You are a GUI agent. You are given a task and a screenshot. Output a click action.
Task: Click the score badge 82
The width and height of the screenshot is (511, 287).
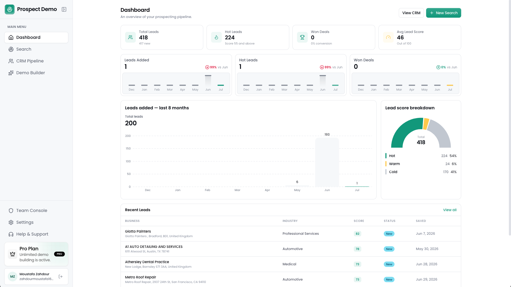[x=357, y=234]
